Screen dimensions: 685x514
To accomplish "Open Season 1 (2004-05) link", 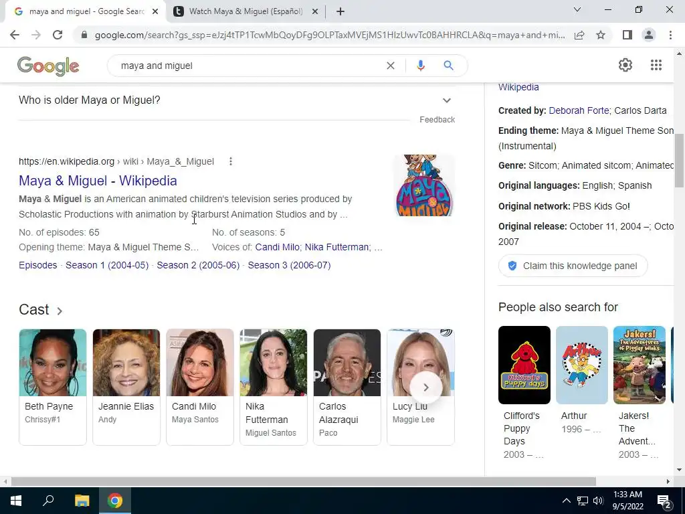I will click(107, 265).
